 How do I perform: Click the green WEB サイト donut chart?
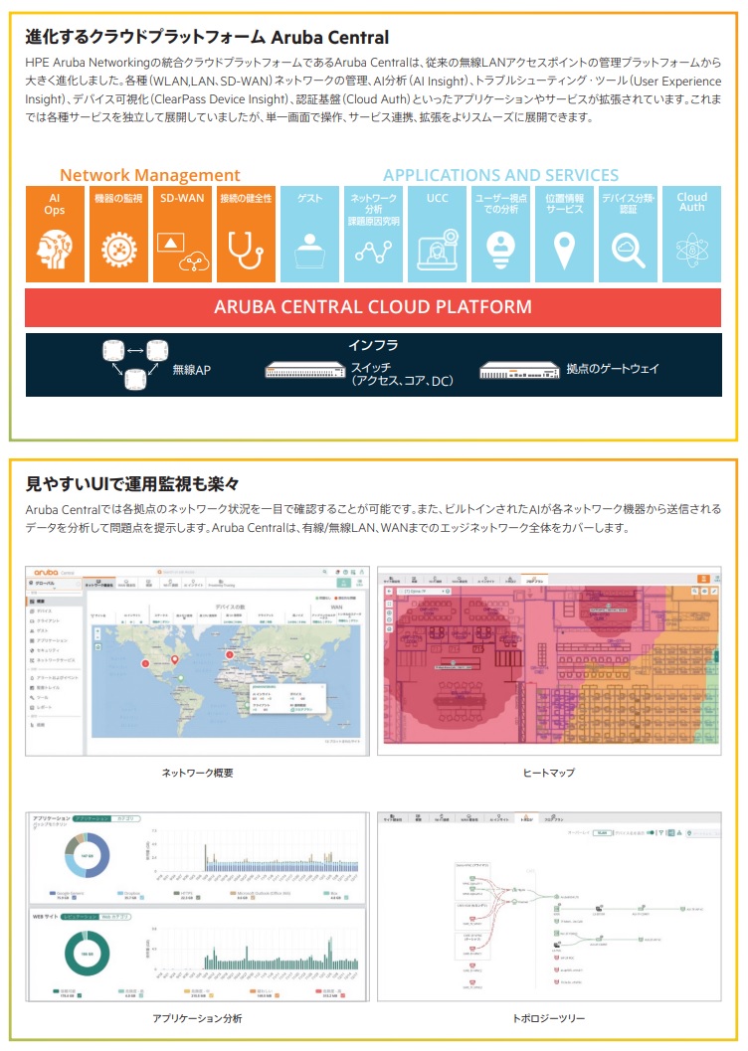88,954
